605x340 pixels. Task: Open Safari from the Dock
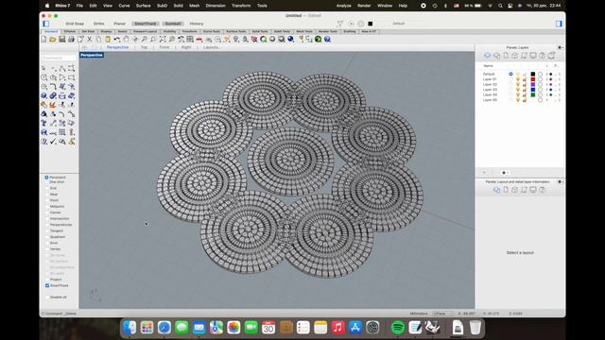pos(164,328)
